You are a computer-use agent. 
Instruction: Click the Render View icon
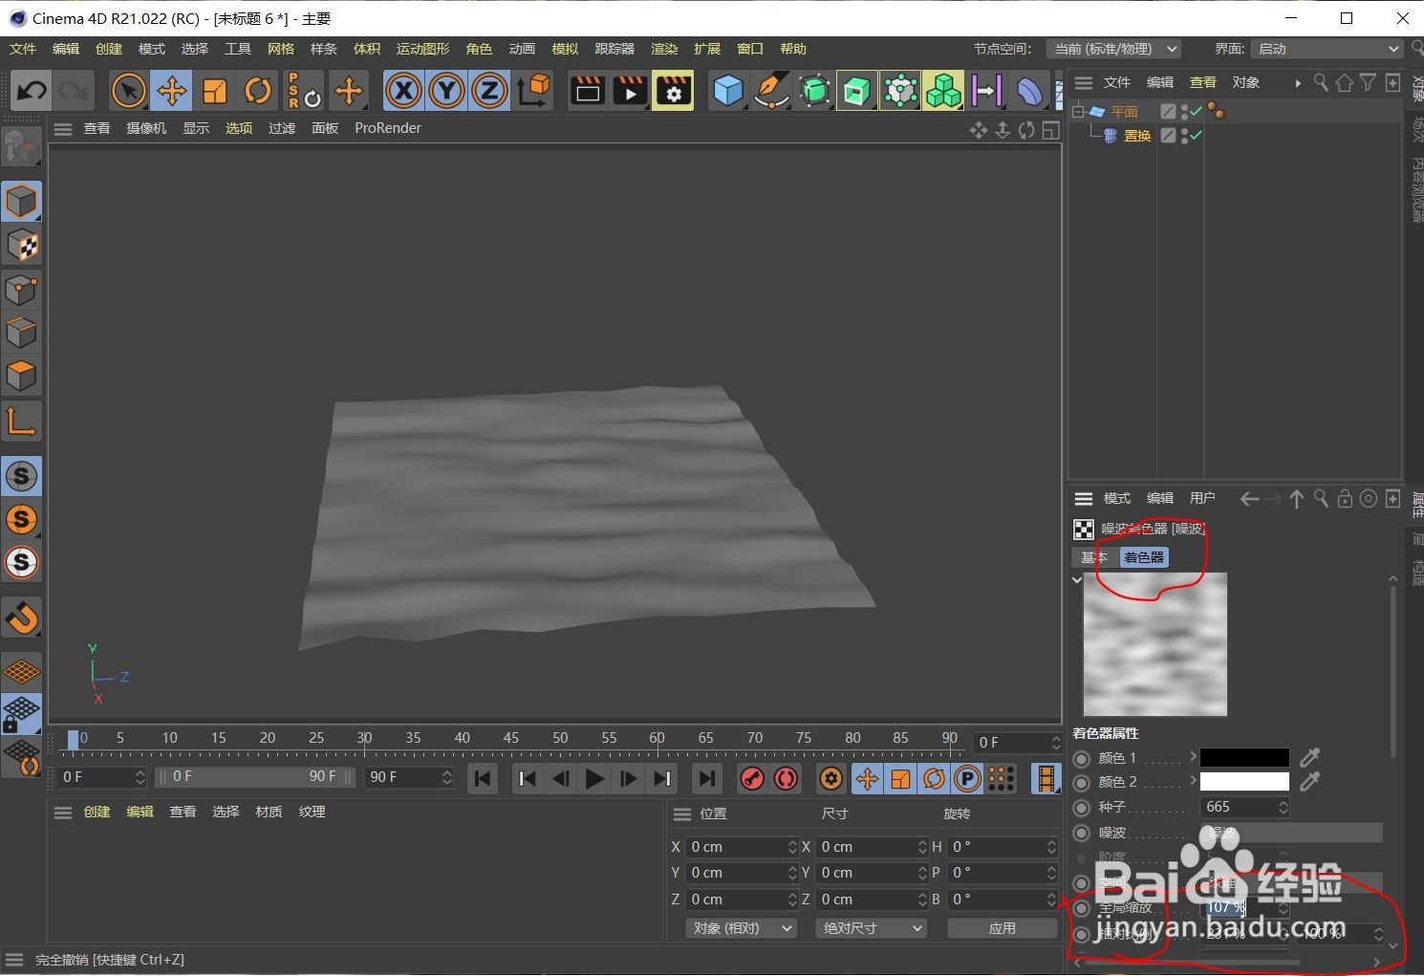[587, 90]
